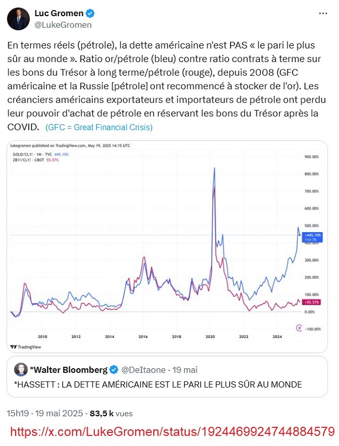This screenshot has width=339, height=446.
Task: Open the 15h19 · 19 mai 2025 timestamp
Action: (45, 413)
